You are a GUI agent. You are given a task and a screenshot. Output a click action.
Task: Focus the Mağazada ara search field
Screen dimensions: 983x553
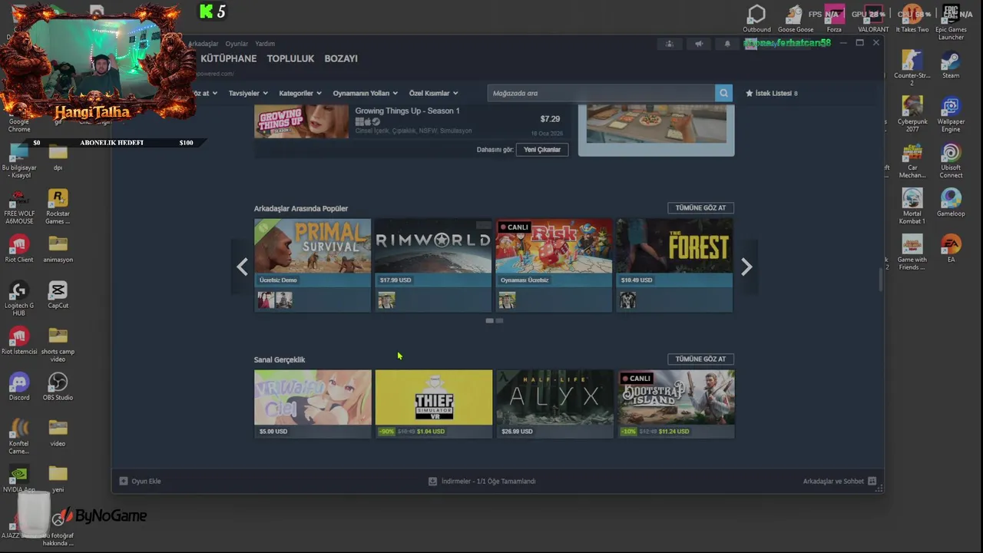click(601, 93)
